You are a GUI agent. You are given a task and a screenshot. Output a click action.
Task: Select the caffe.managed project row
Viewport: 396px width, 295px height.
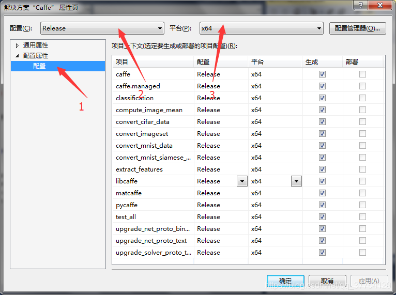coord(249,86)
